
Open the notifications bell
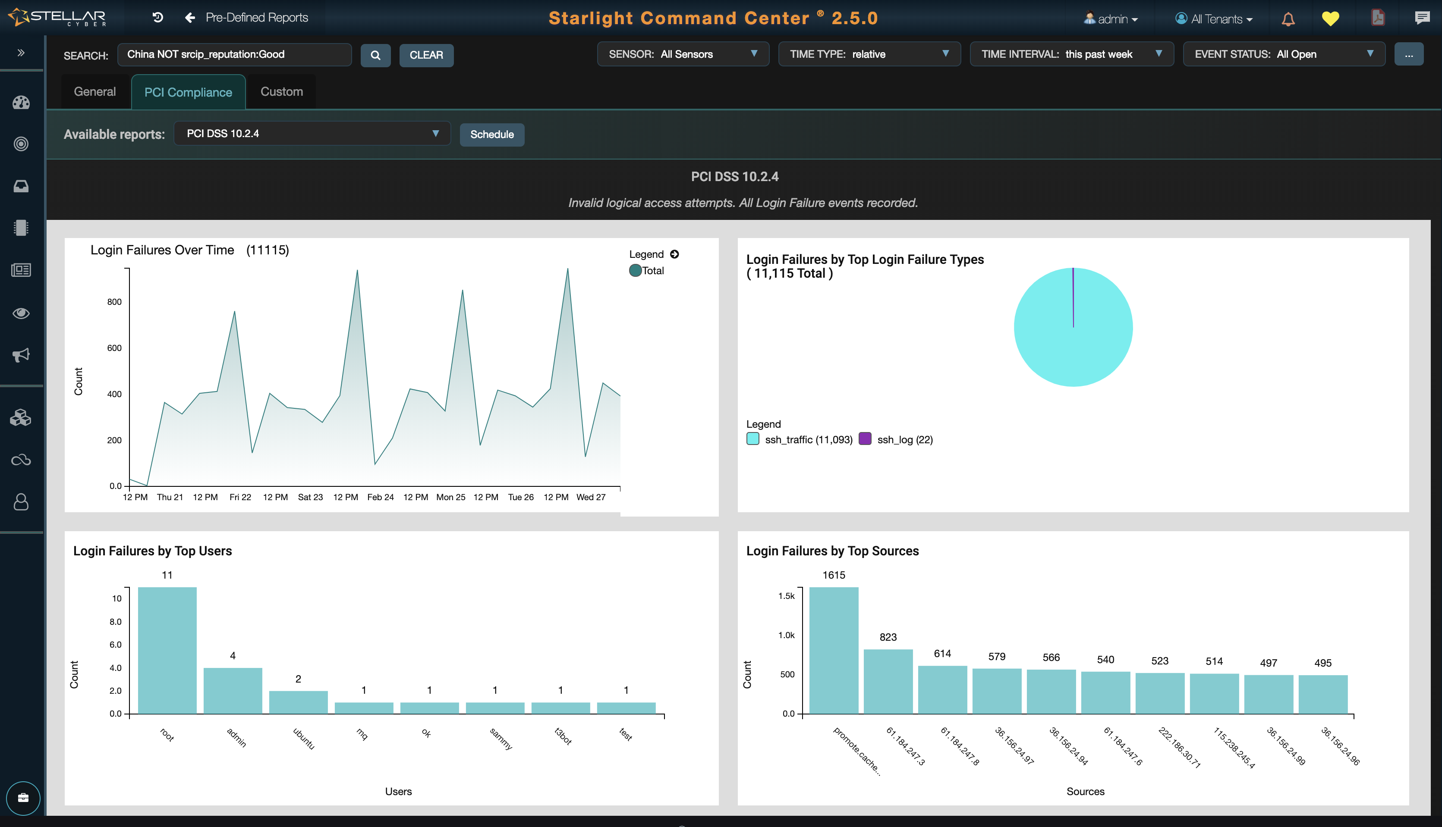coord(1288,19)
